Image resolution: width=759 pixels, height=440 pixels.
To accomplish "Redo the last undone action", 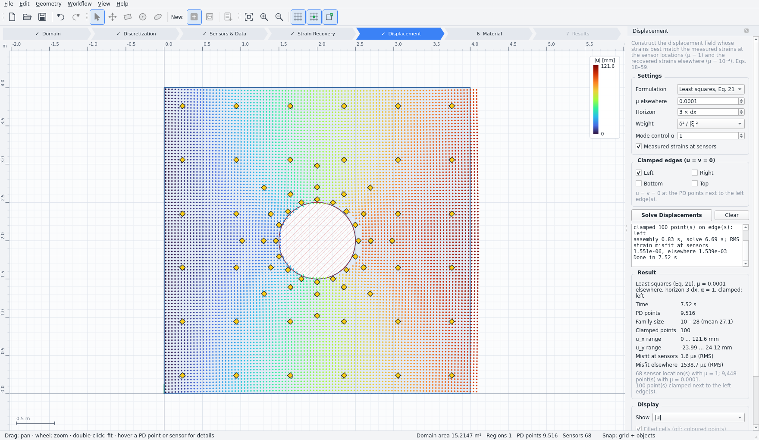I will pos(76,17).
